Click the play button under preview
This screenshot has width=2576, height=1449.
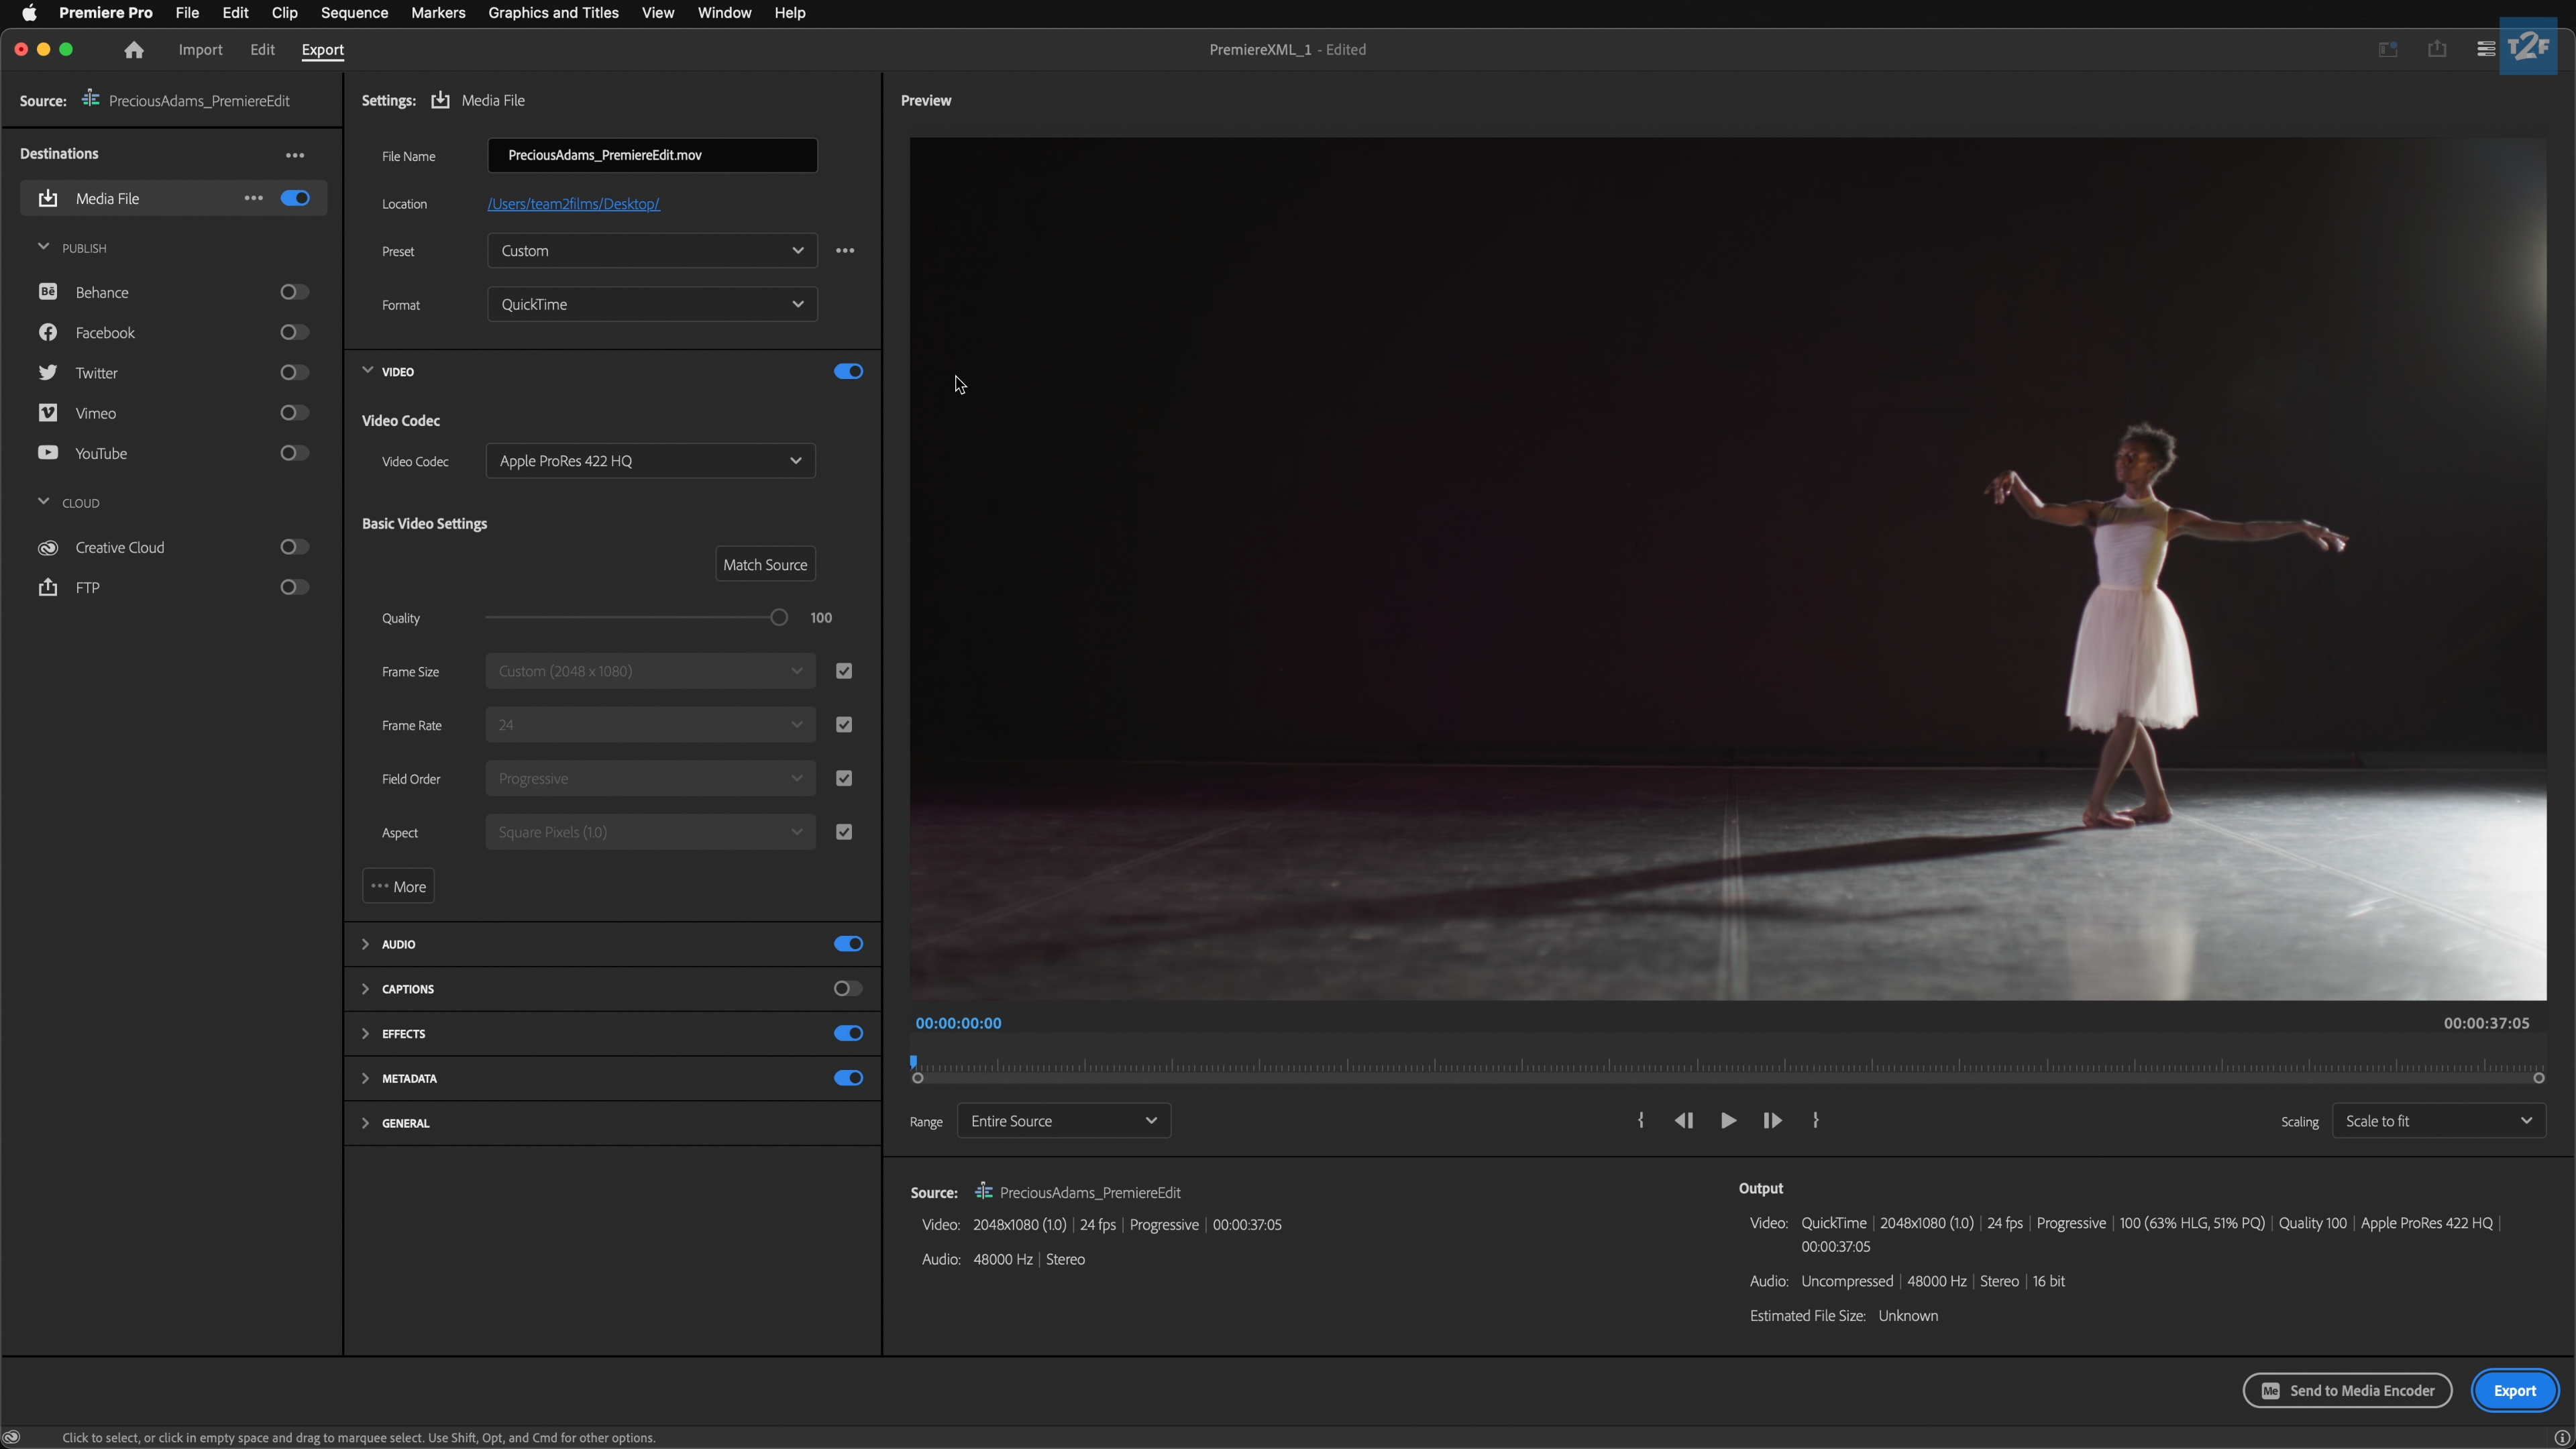coord(1728,1121)
